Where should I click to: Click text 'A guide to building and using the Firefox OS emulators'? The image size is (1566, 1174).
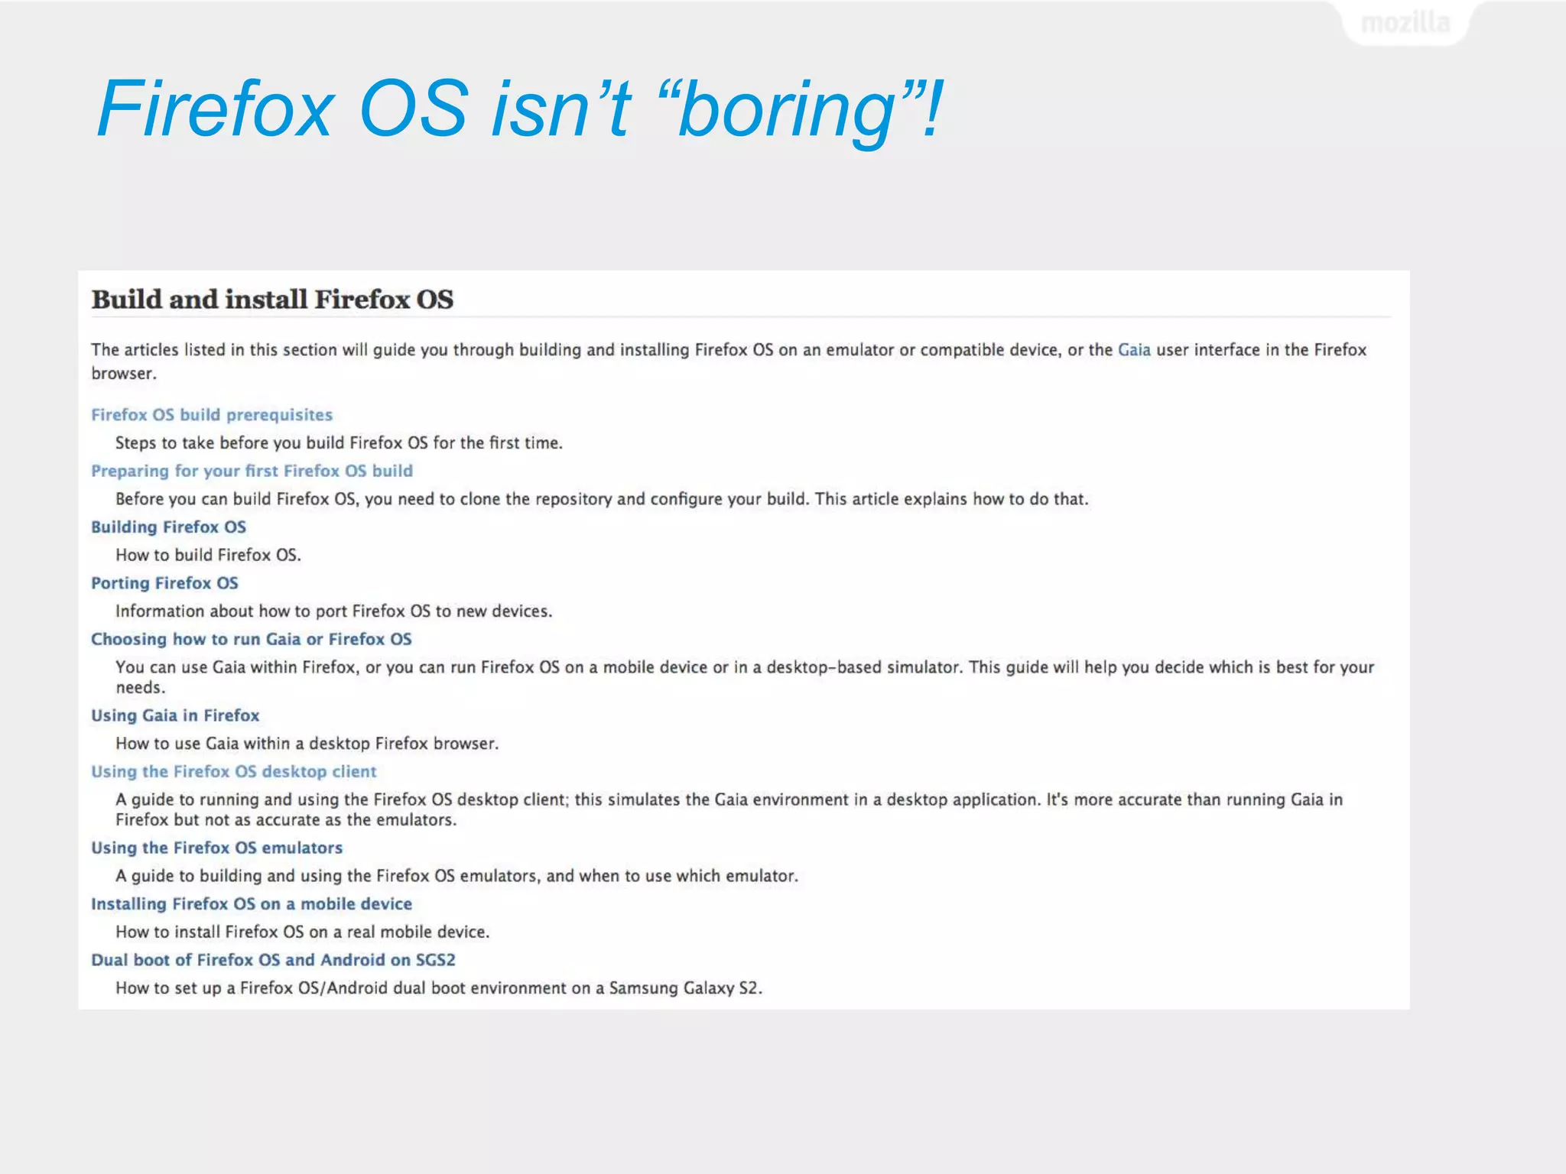tap(327, 876)
